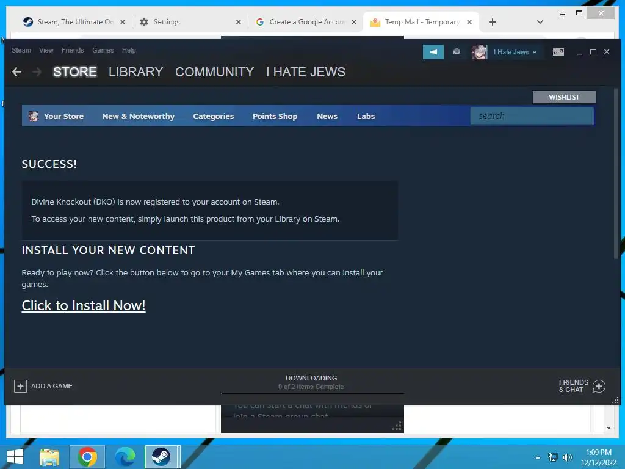Open File Explorer from taskbar

[x=49, y=457]
